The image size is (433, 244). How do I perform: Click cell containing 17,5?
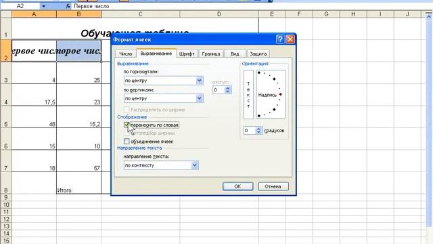tap(34, 95)
